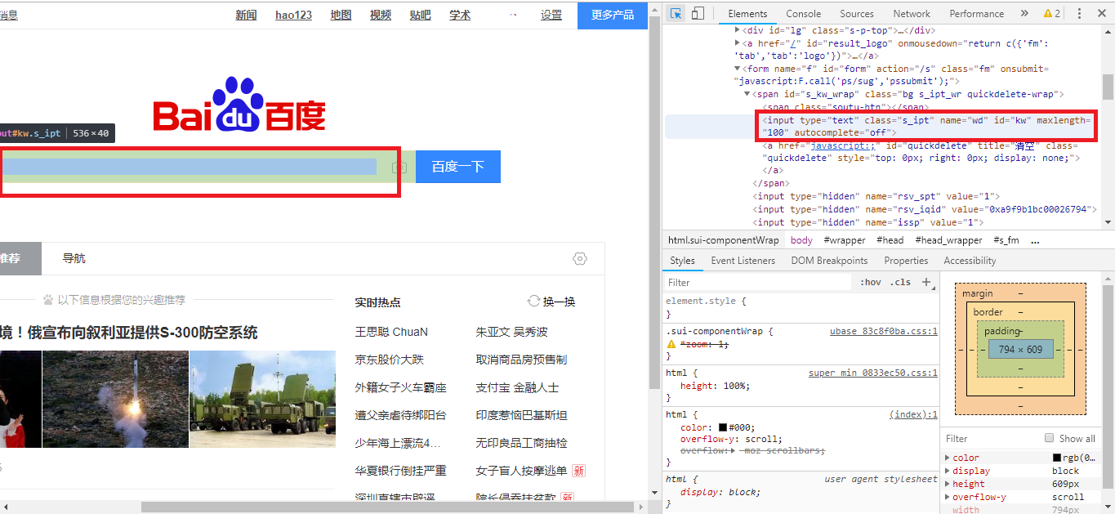
Task: Switch to the Console tab
Action: (x=804, y=13)
